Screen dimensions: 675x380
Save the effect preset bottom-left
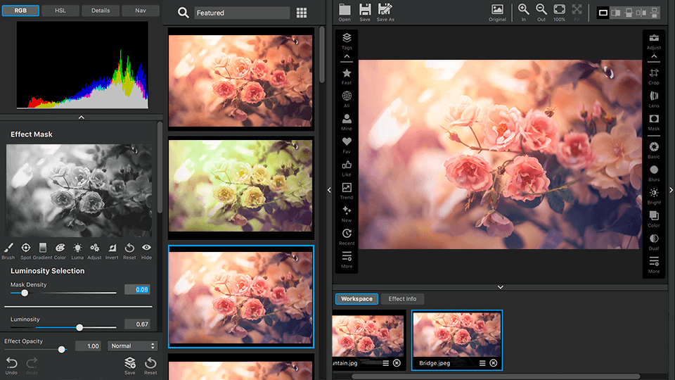129,366
